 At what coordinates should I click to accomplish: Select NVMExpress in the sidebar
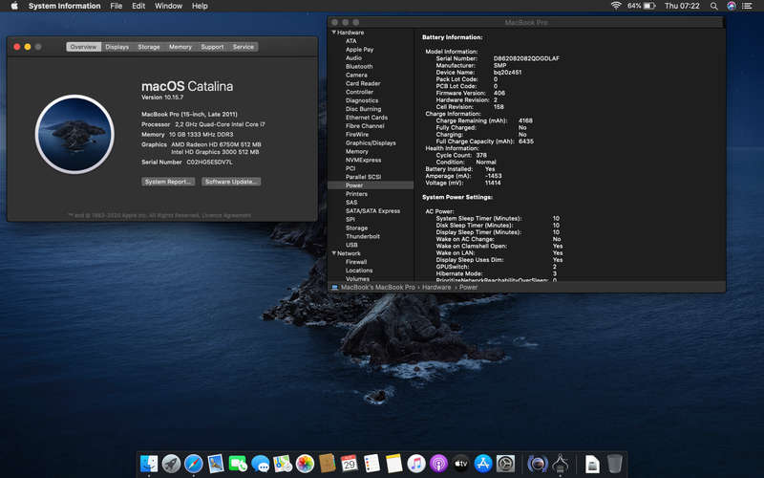[363, 160]
